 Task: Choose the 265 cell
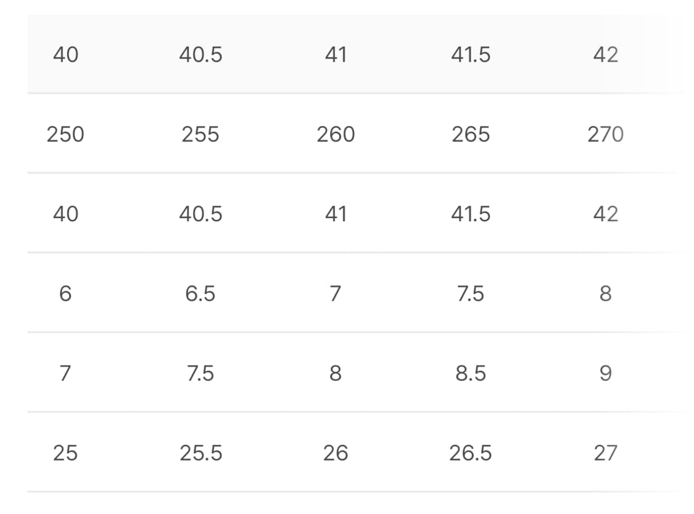(471, 134)
